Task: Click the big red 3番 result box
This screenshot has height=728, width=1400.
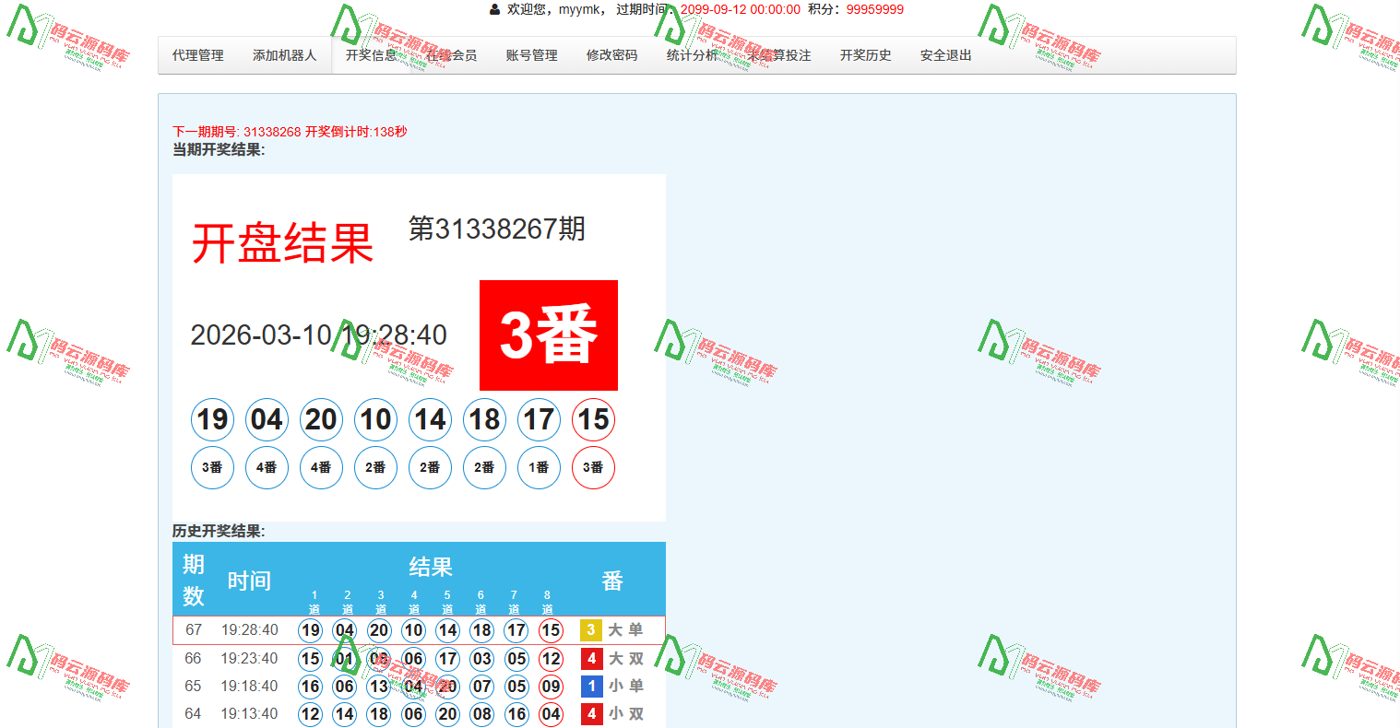Action: 548,335
